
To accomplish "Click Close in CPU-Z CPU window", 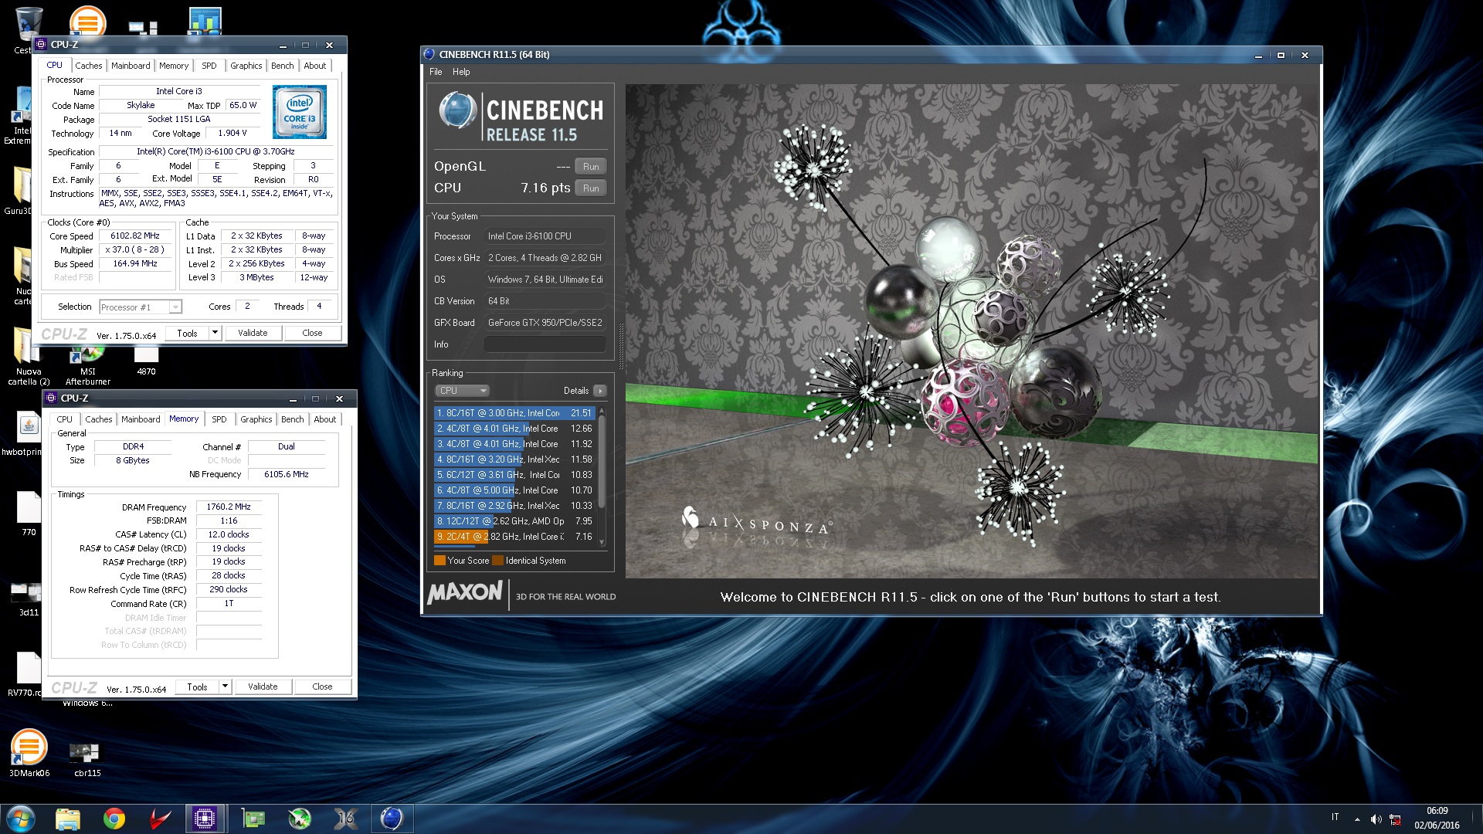I will tap(312, 333).
